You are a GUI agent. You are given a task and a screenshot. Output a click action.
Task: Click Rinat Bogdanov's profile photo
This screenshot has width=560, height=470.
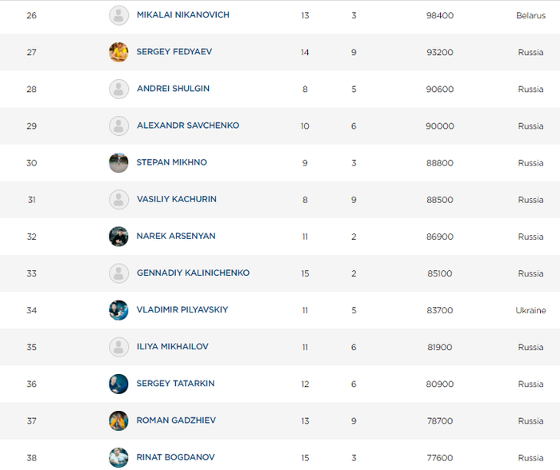(118, 456)
